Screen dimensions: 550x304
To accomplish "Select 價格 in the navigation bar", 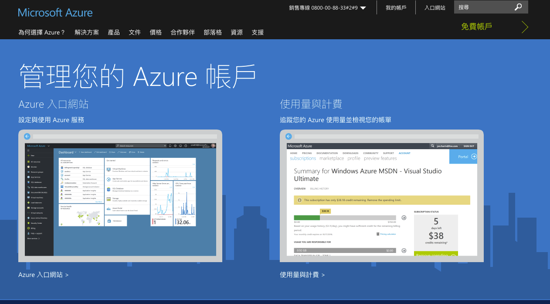I will (156, 32).
